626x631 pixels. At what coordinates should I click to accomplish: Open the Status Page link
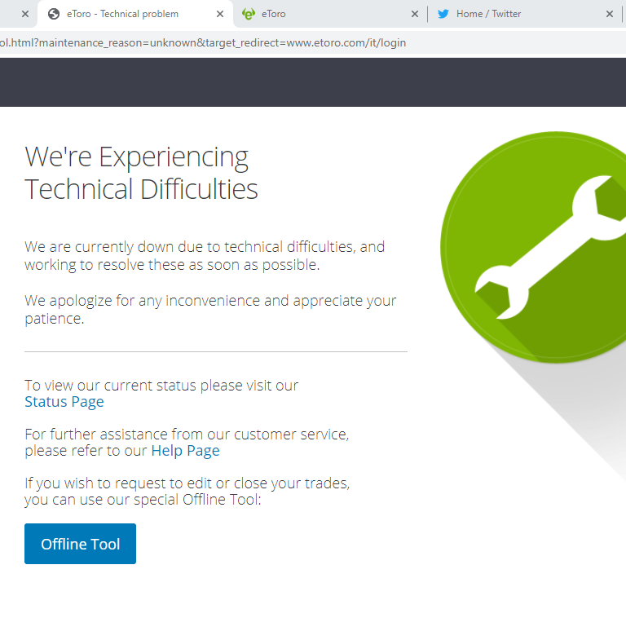[x=64, y=402]
